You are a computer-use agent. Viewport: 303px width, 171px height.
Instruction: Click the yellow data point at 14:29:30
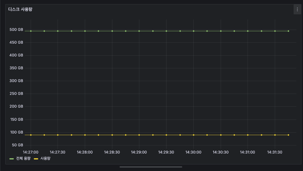[x=167, y=135]
